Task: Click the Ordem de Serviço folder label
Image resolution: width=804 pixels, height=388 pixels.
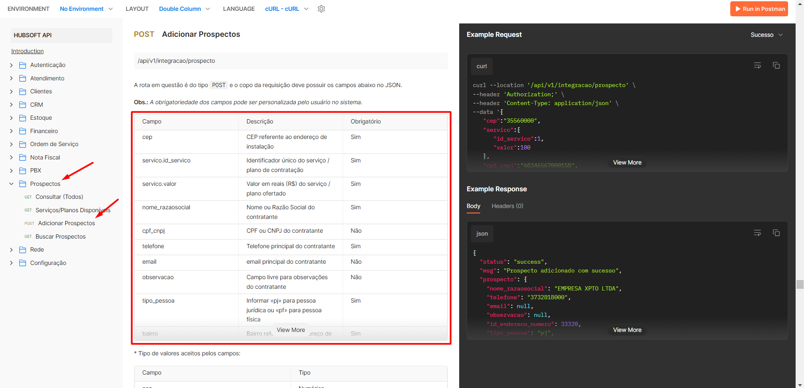Action: [x=54, y=144]
